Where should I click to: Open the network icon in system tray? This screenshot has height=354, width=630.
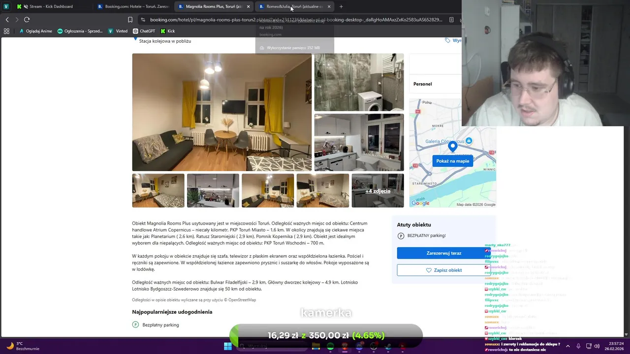[x=589, y=346]
